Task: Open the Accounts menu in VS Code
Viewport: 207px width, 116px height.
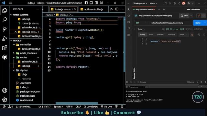Action: tap(5, 91)
